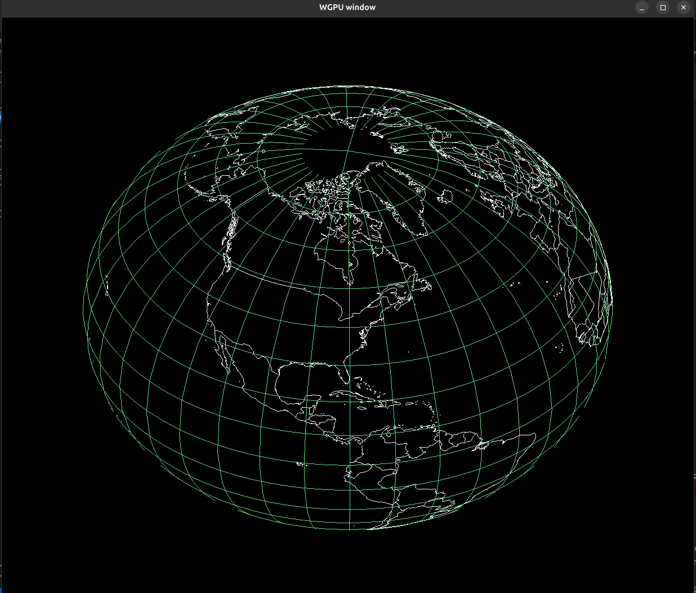696x593 pixels.
Task: Maximize the WGPU window
Action: 663,7
